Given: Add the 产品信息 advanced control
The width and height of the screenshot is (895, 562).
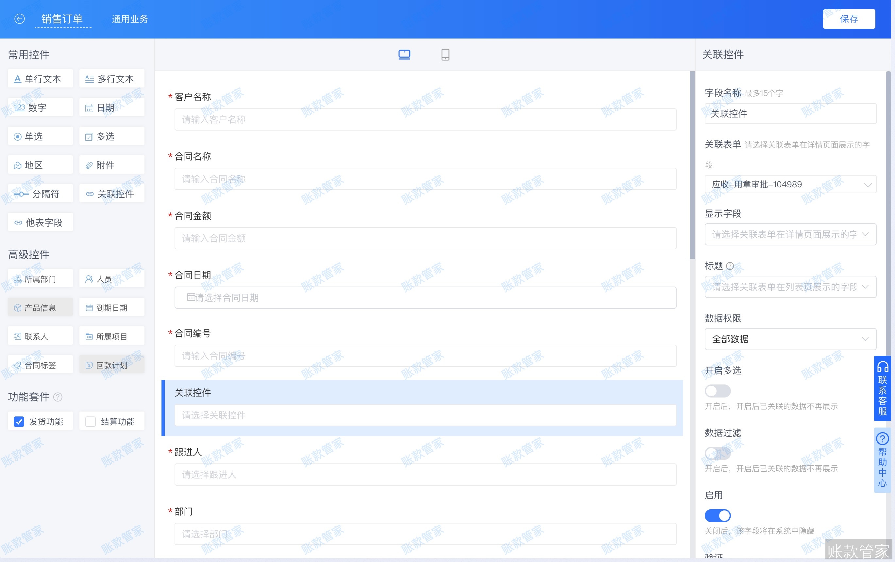Looking at the screenshot, I should pyautogui.click(x=40, y=307).
